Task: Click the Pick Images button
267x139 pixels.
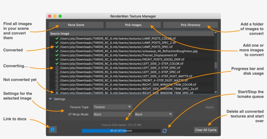Action: point(133,25)
